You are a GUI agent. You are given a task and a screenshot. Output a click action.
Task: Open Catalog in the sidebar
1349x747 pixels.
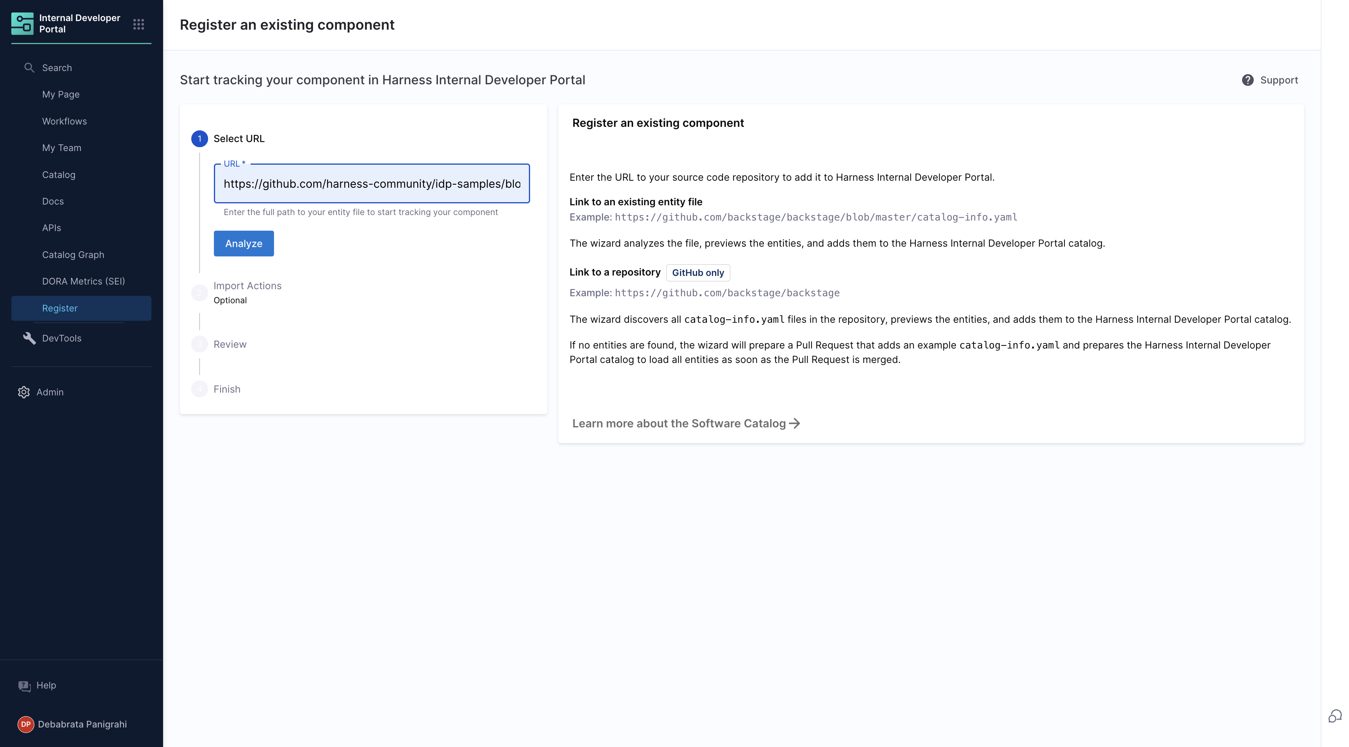point(59,175)
